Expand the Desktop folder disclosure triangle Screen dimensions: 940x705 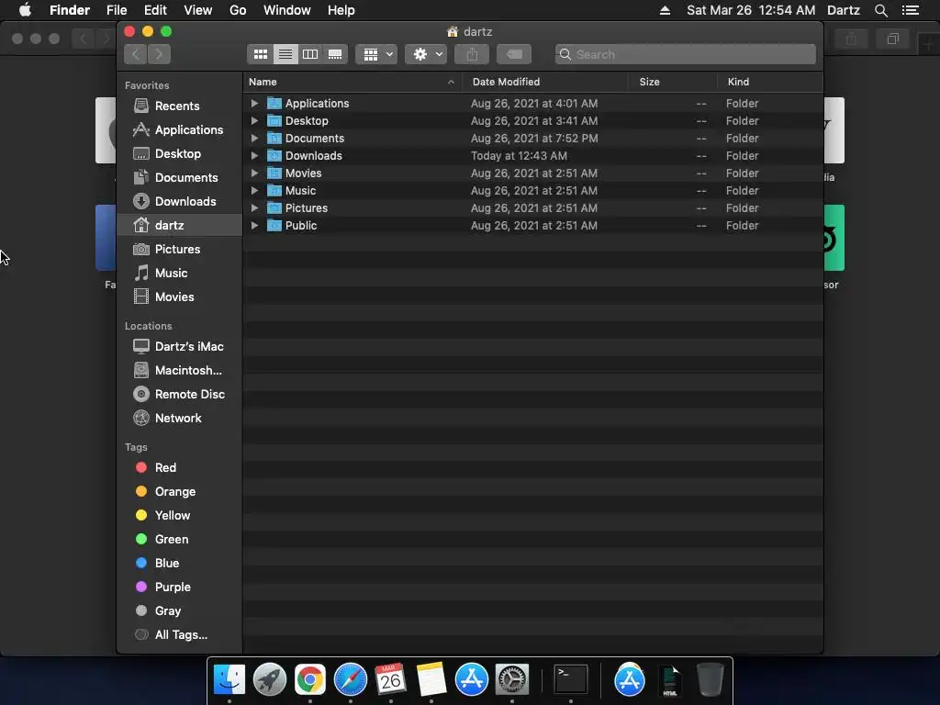coord(255,120)
